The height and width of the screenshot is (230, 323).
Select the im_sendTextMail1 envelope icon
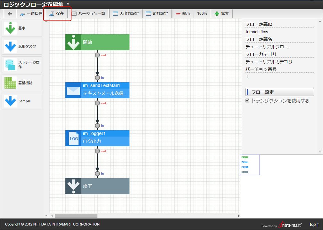[73, 90]
